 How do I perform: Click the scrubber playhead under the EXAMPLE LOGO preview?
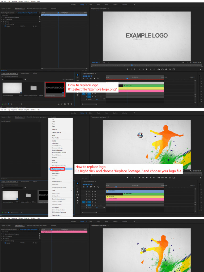pos(132,65)
